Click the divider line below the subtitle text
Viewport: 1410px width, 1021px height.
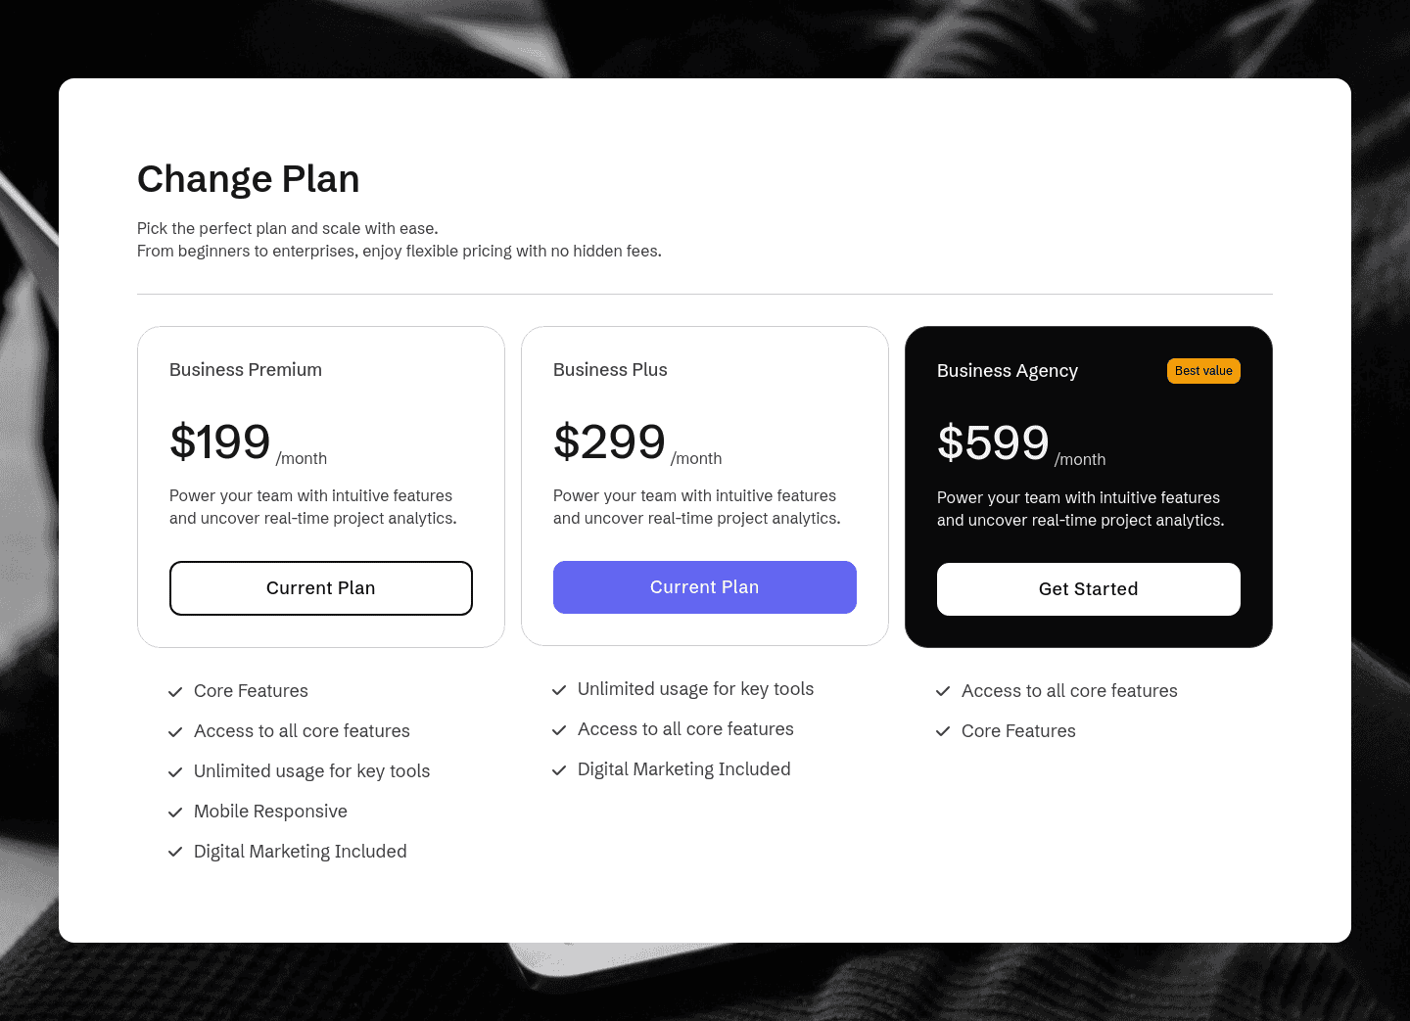point(704,294)
